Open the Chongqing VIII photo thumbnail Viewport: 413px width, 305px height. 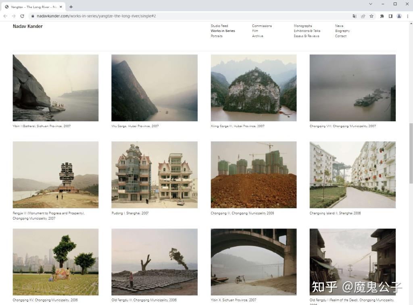[353, 88]
